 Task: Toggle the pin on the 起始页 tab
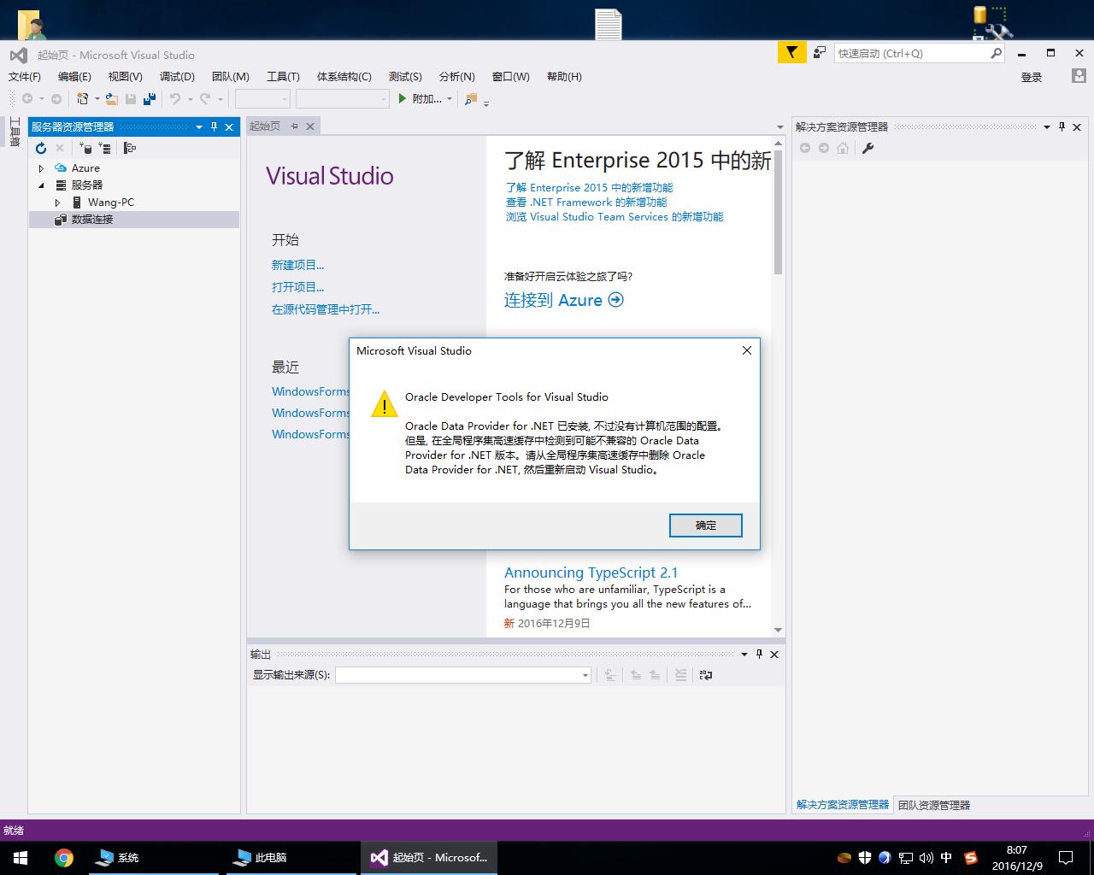(295, 126)
